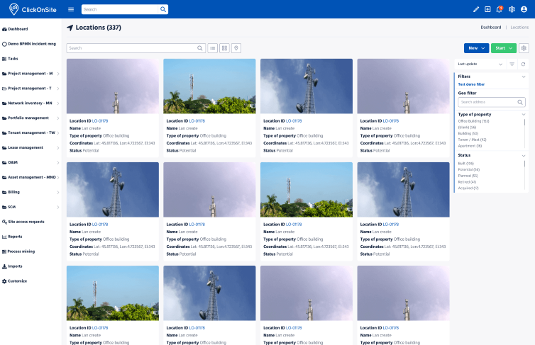
Task: Click the magnifier in Geo filter search
Action: (x=520, y=102)
